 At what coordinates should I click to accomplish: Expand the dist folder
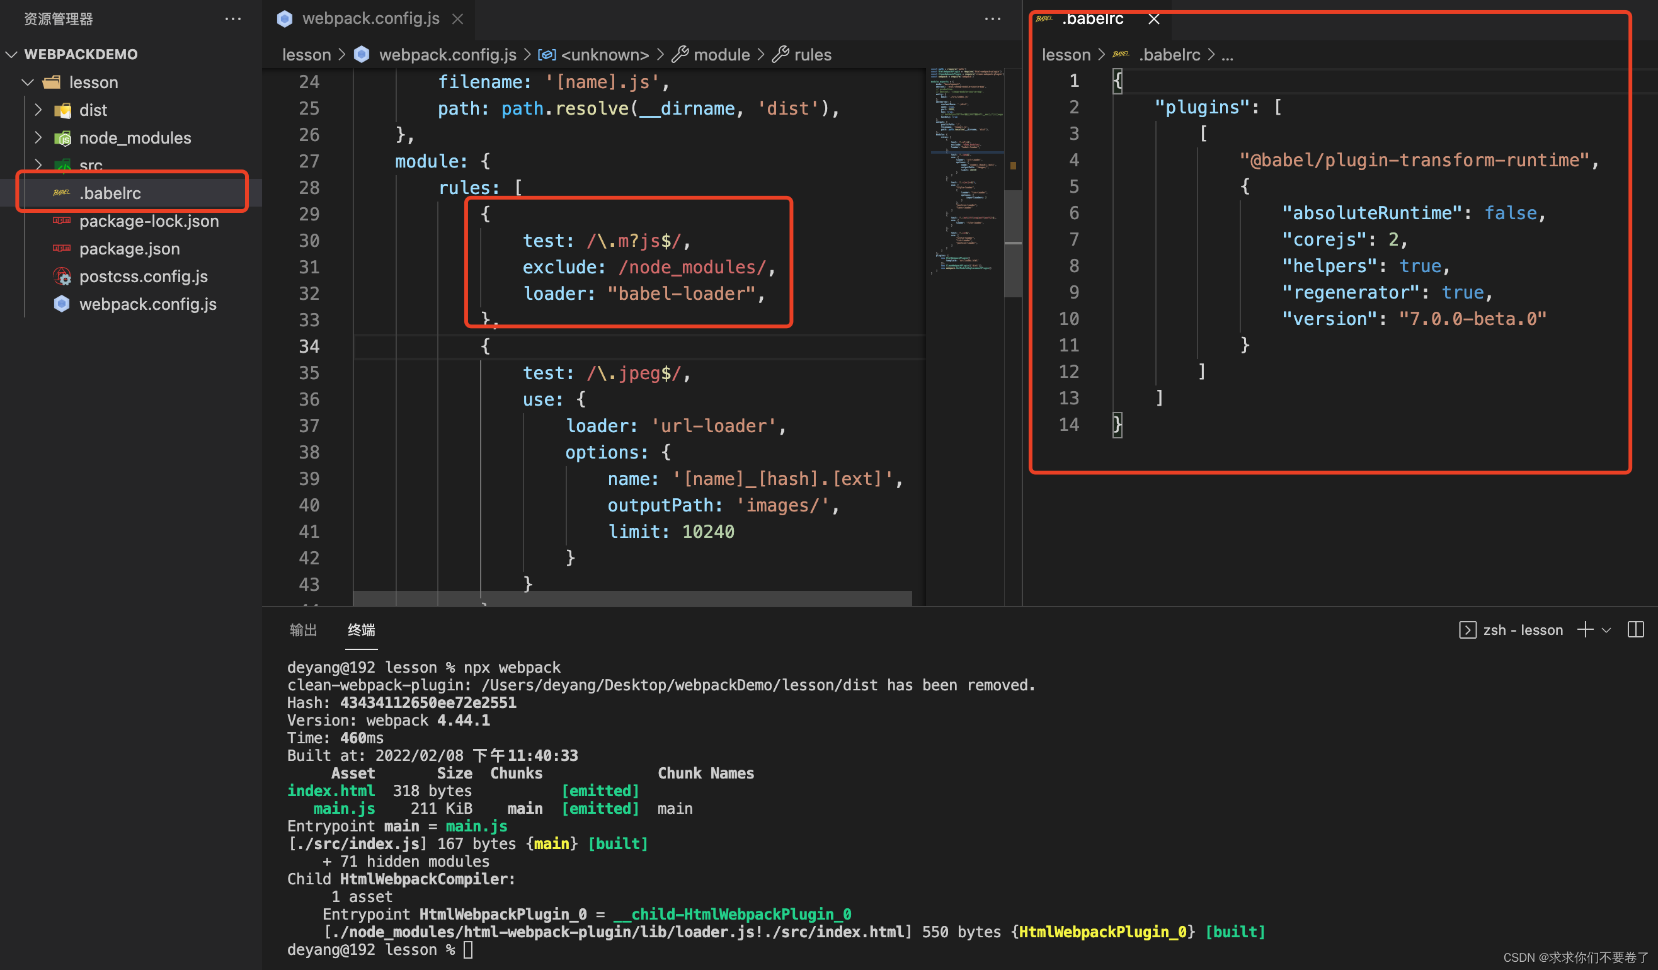point(38,110)
